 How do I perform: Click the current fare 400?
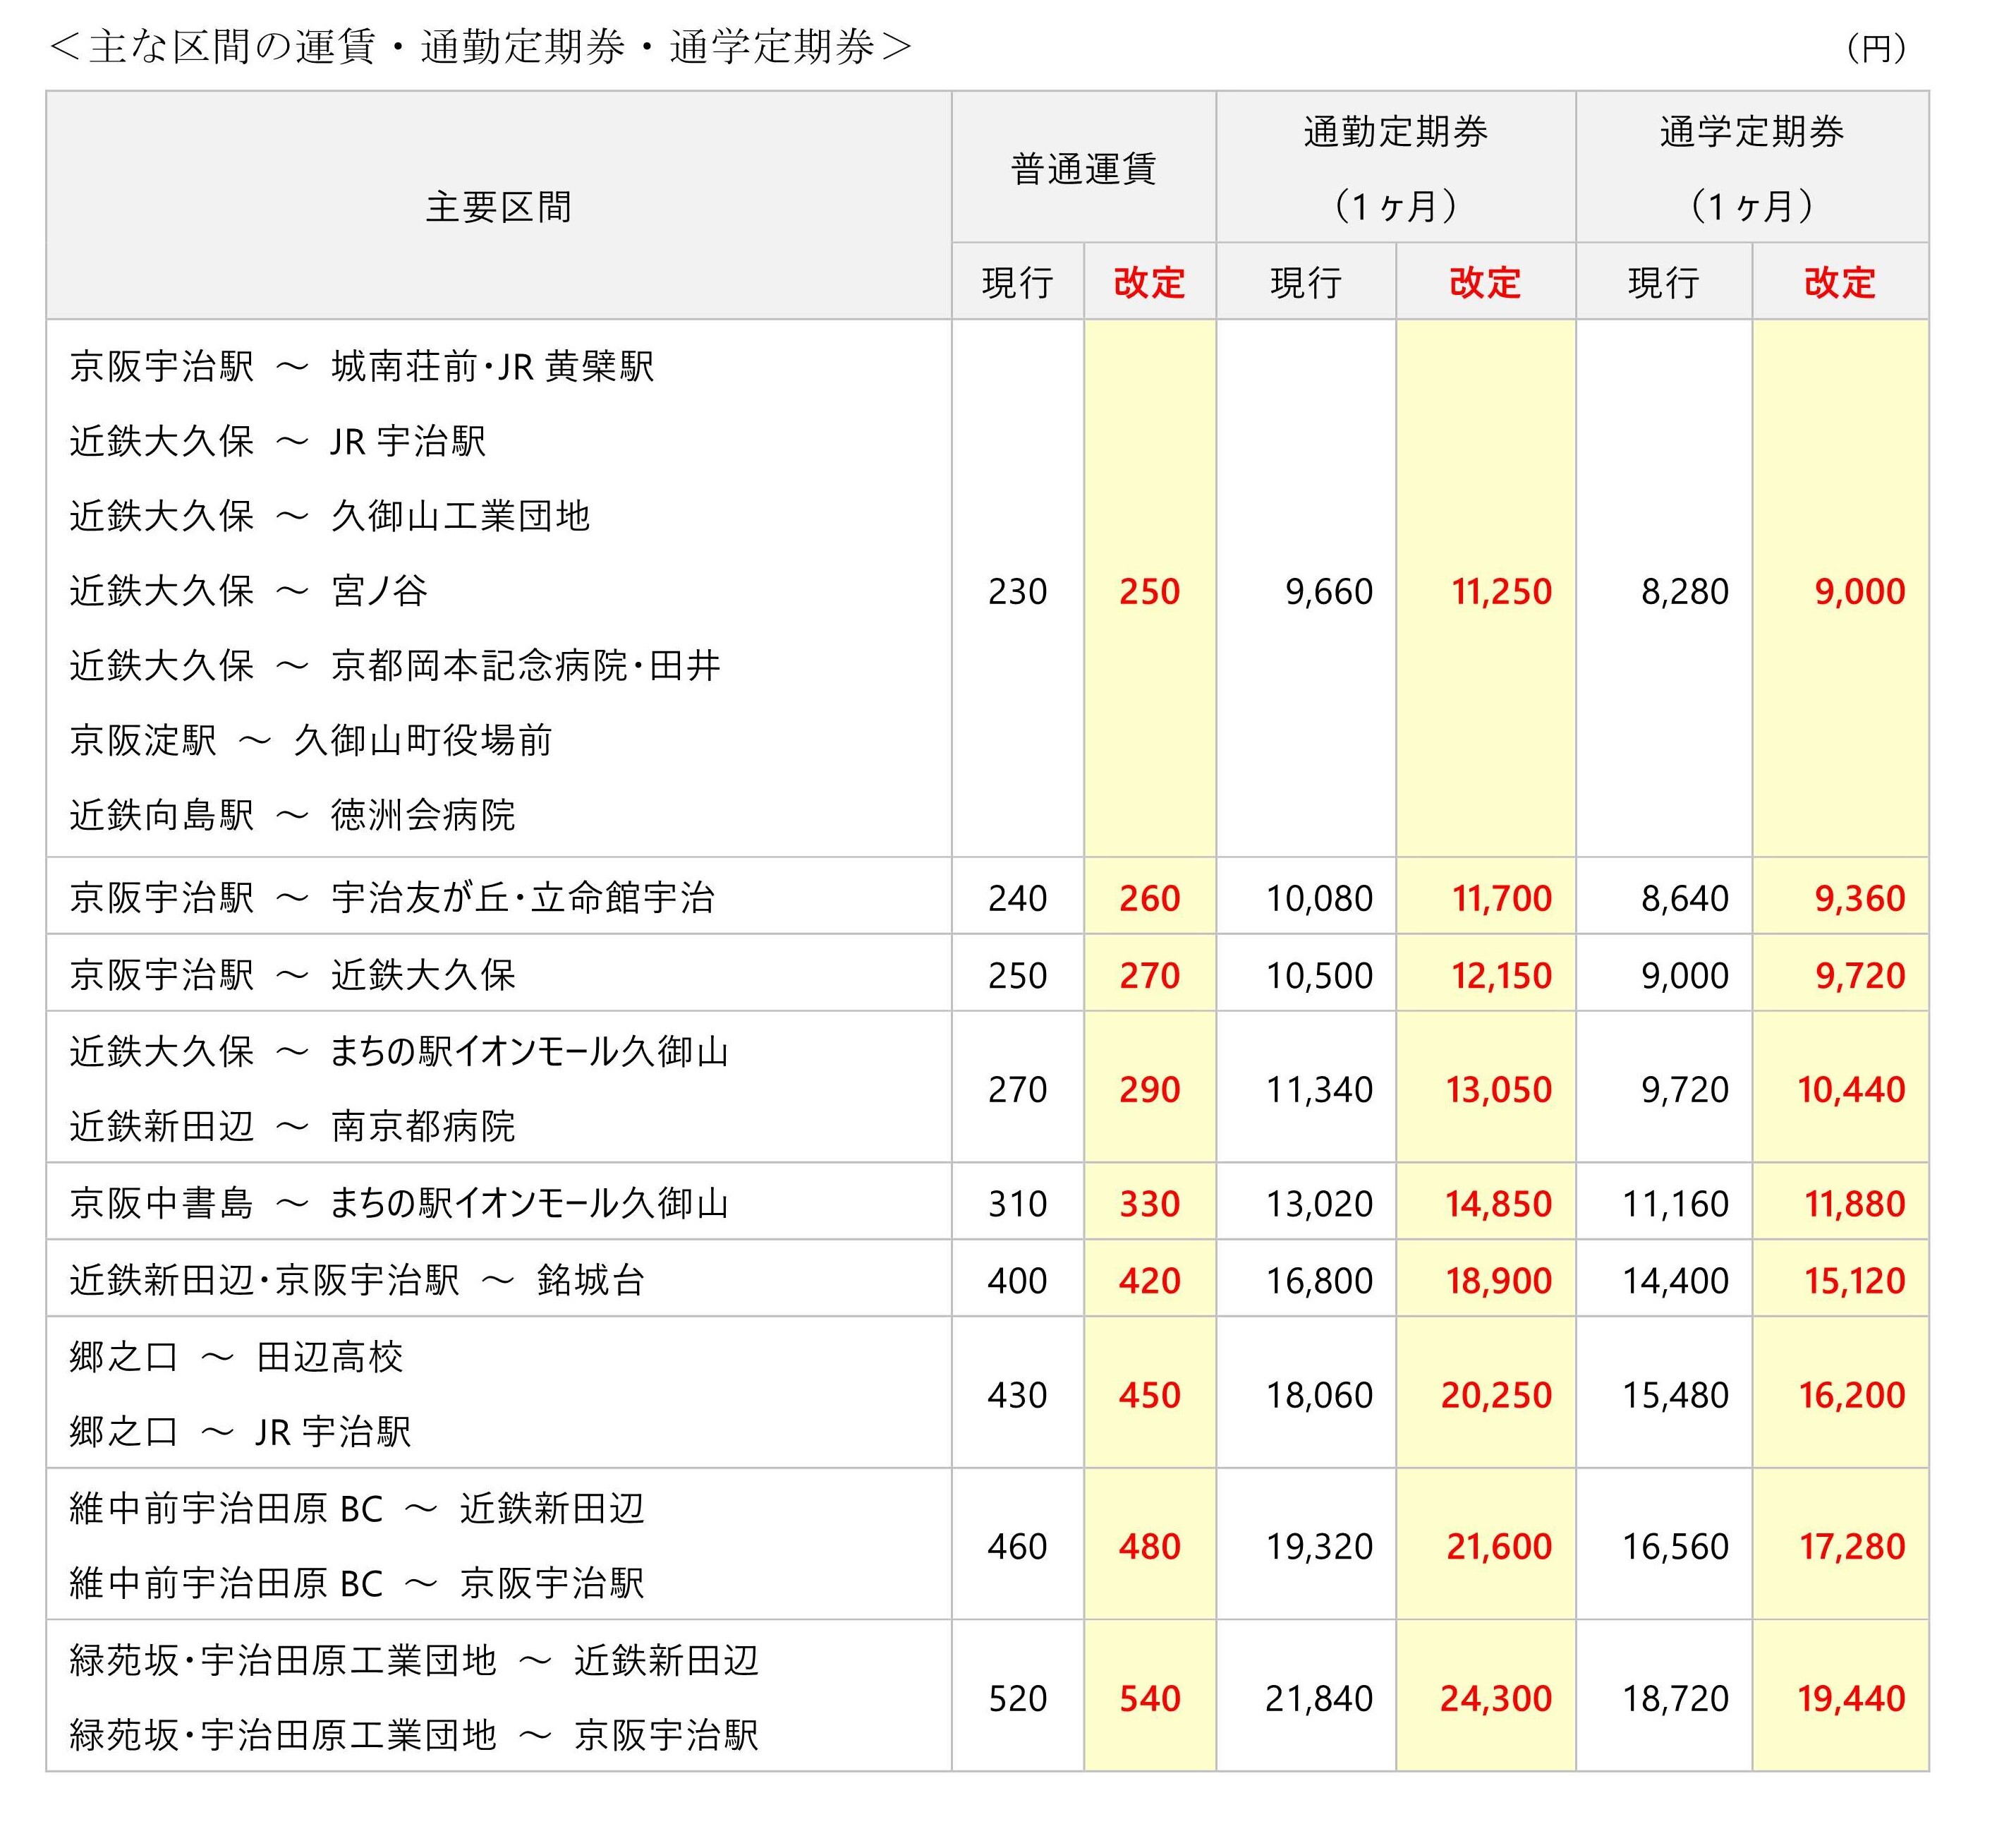point(1017,1281)
